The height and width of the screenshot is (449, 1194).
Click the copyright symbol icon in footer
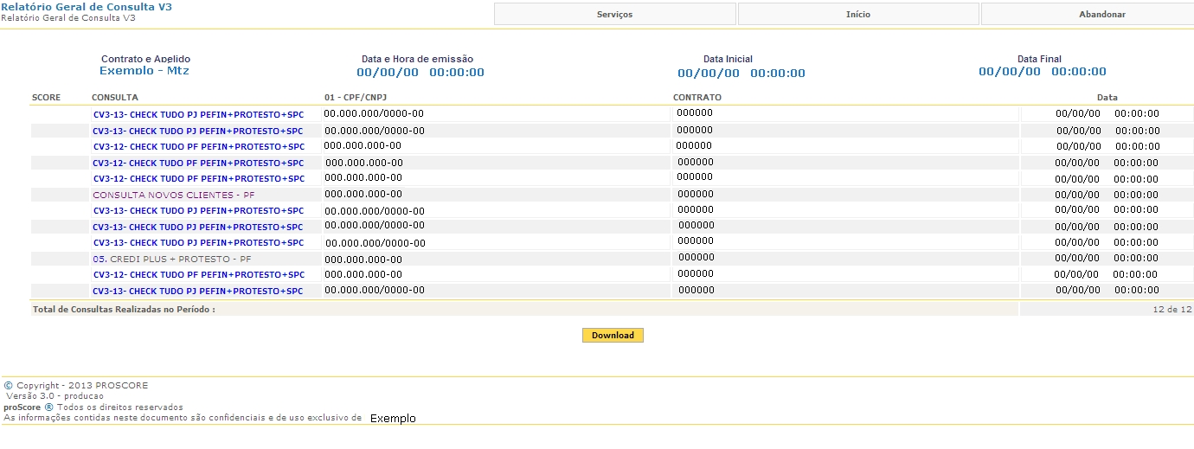pos(9,386)
